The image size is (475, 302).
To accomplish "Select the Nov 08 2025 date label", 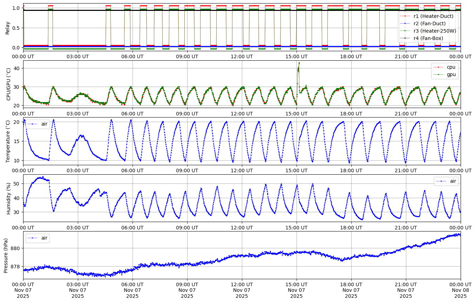I will click(x=460, y=290).
